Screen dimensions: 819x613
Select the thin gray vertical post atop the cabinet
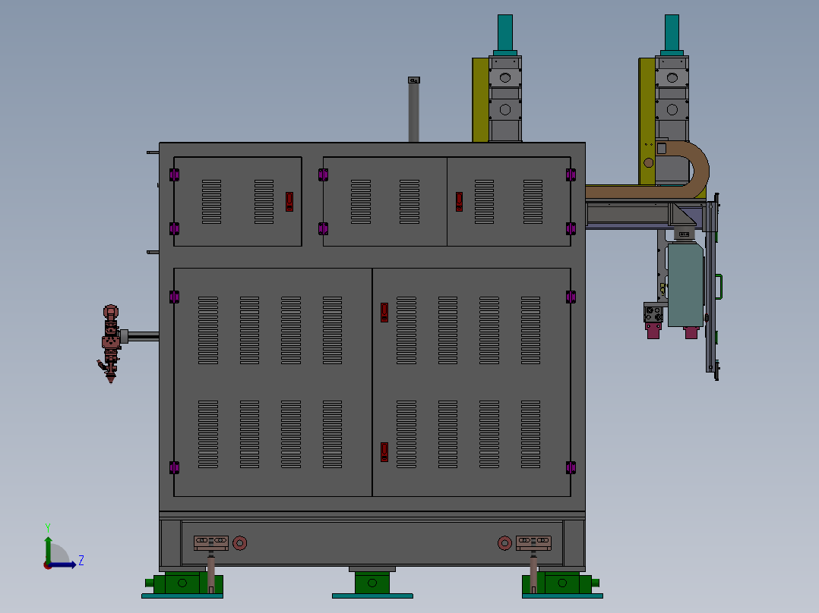(413, 109)
